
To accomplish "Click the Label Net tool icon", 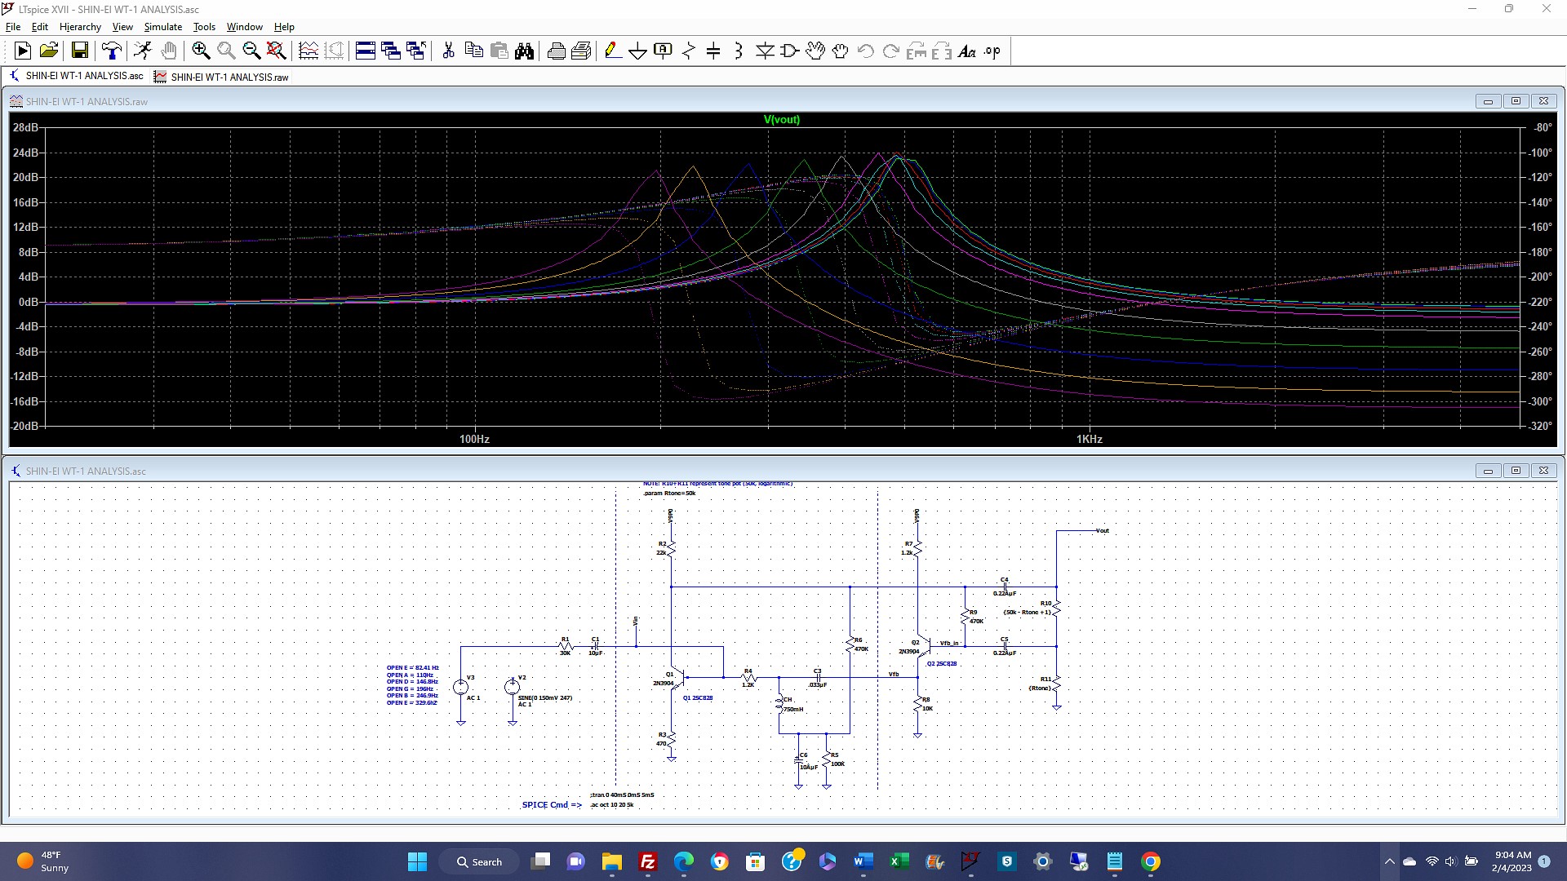I will click(663, 51).
